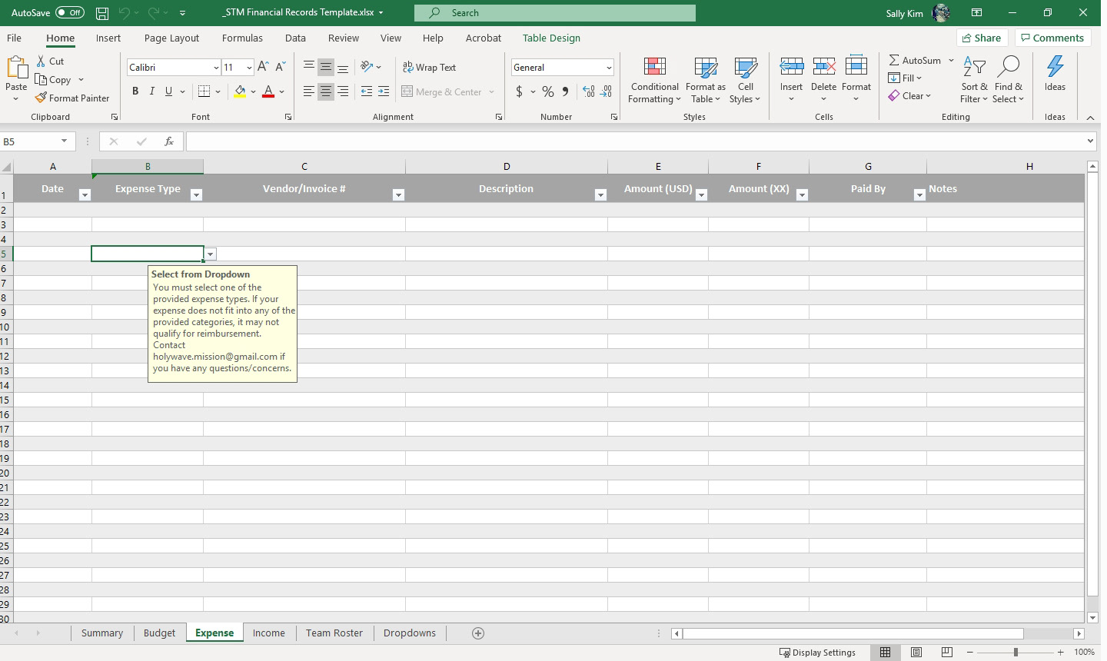
Task: Click the Orientation text-angle icon
Action: click(x=367, y=67)
